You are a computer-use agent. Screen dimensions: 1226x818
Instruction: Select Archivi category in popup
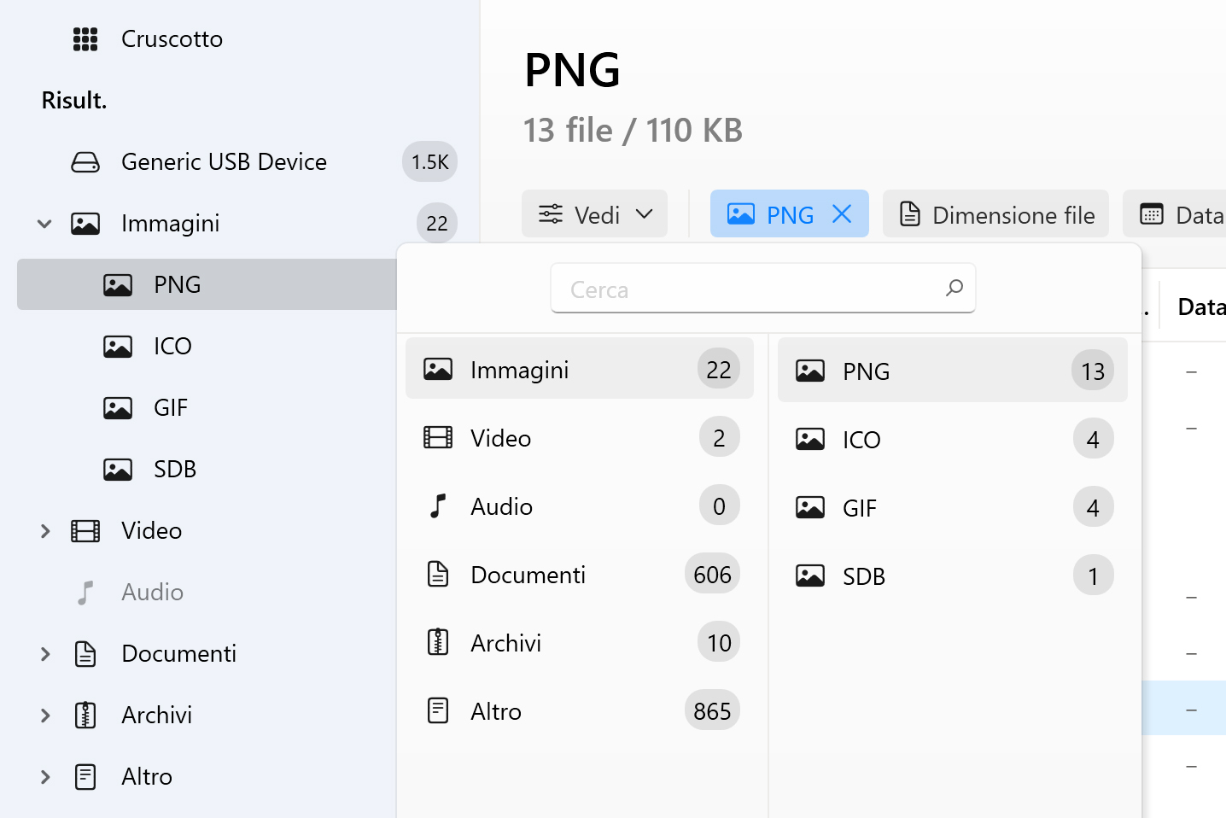580,642
